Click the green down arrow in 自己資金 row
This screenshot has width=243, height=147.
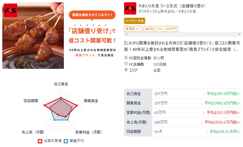(204, 94)
